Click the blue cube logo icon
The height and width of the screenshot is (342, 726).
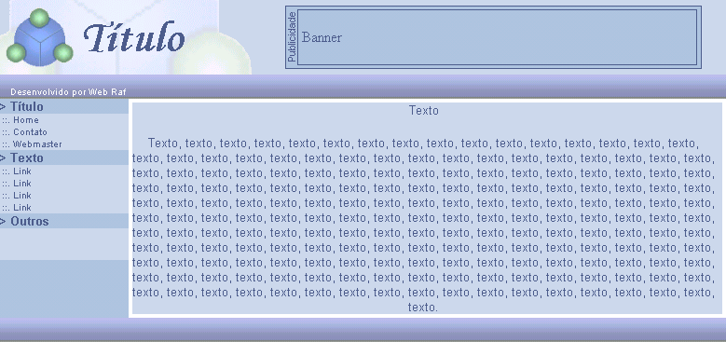coord(39,38)
